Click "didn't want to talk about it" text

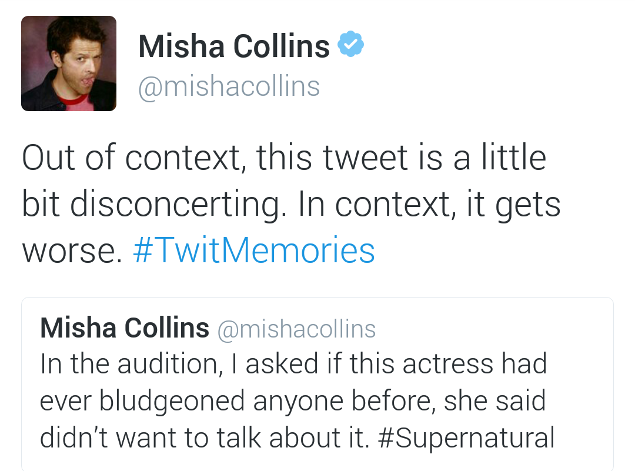[x=204, y=437]
